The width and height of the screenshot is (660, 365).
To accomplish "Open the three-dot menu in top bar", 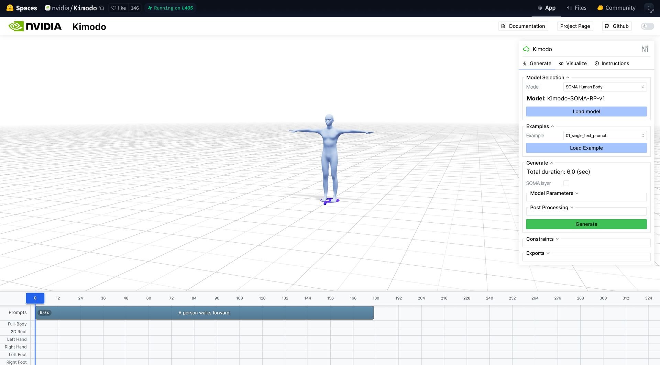I will pos(649,8).
